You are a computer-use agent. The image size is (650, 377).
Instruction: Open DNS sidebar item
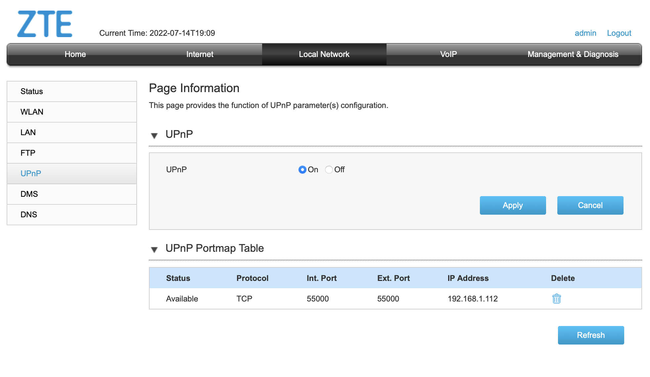[x=72, y=215]
